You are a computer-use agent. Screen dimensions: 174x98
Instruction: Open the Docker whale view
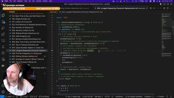tap(3, 66)
